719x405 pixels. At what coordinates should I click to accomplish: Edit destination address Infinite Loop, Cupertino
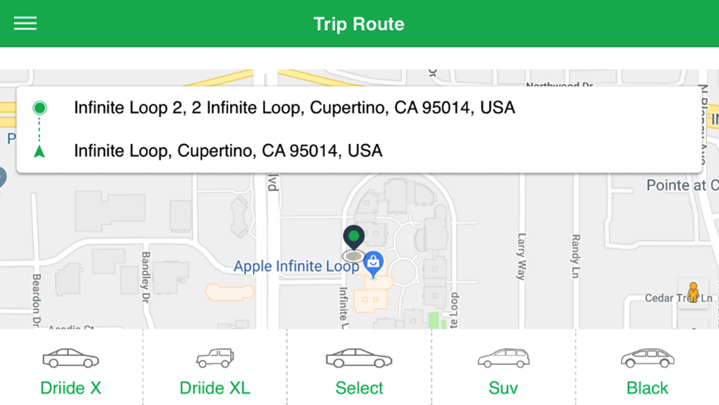228,151
